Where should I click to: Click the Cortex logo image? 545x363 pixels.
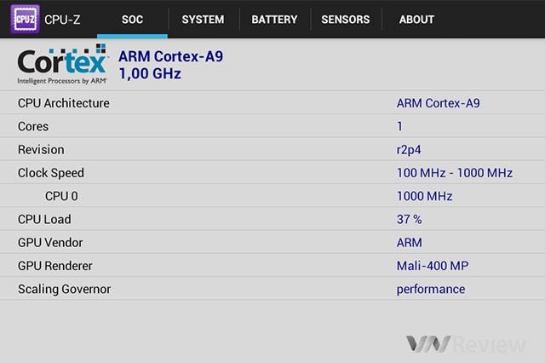click(x=62, y=64)
